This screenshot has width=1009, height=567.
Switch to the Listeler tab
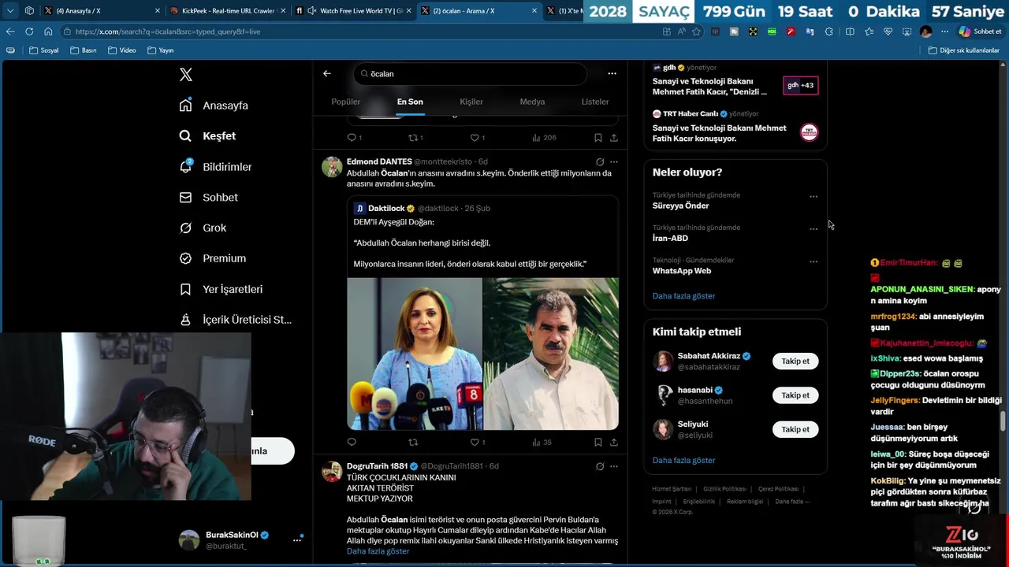[x=595, y=102]
